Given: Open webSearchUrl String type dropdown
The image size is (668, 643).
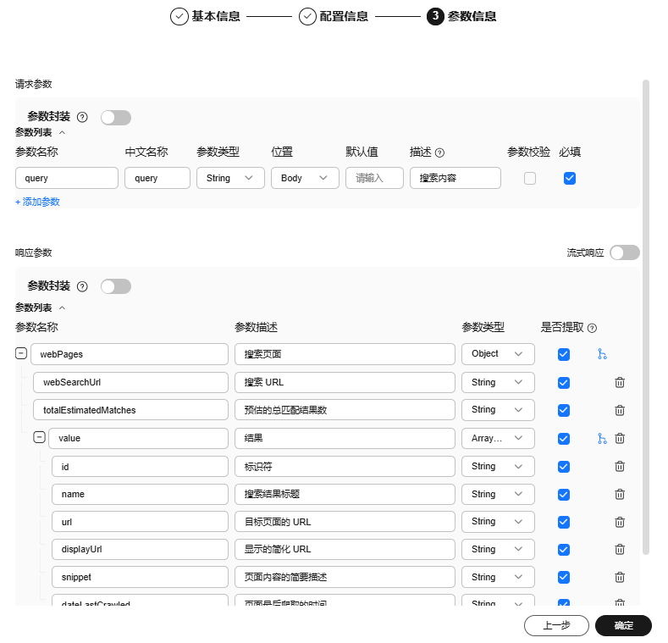Looking at the screenshot, I should 498,382.
